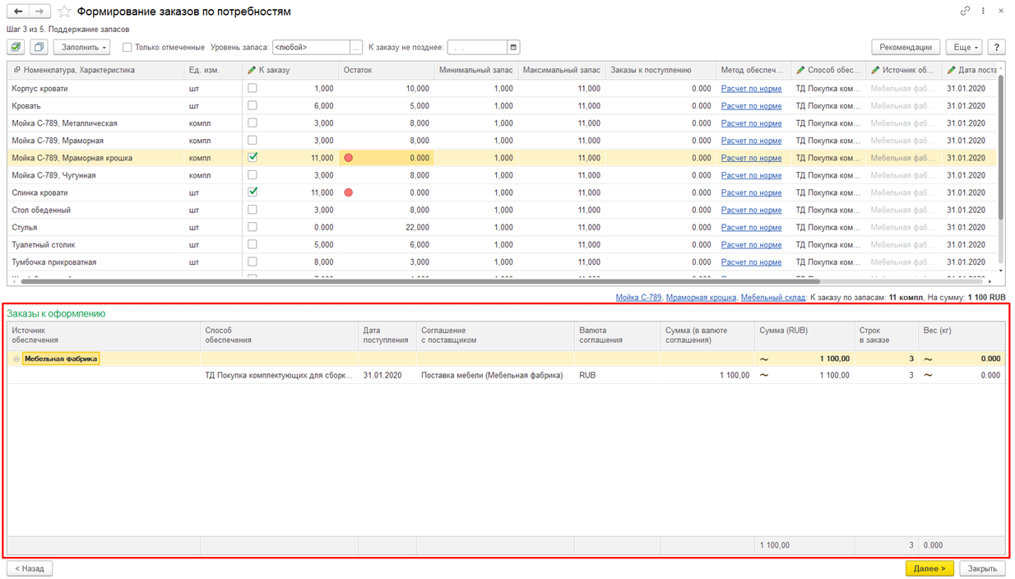Enable the 'Только отмеченные' checkbox
Image resolution: width=1015 pixels, height=579 pixels.
[127, 48]
